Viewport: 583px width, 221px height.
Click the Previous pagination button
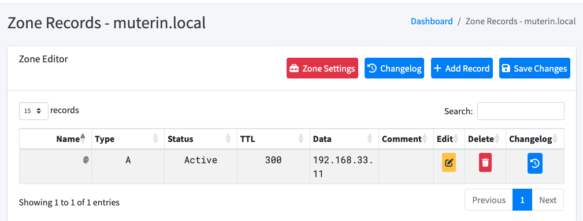tap(489, 200)
